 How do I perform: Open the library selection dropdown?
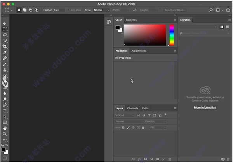198,27
